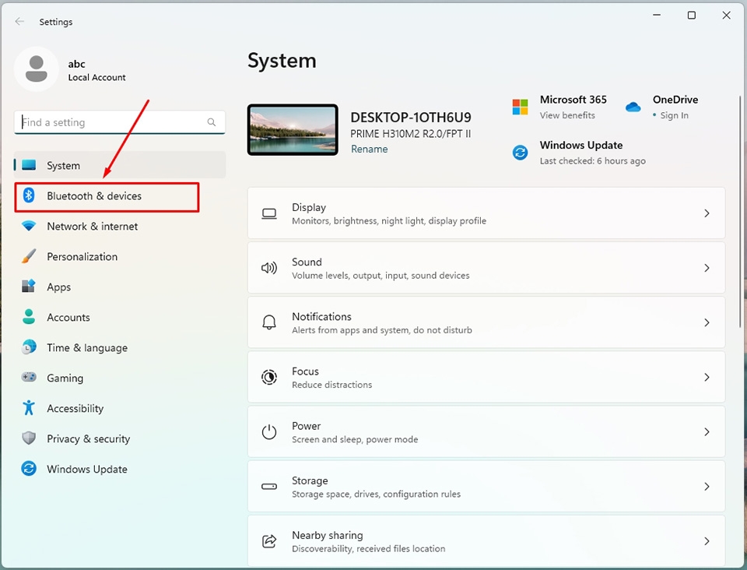Click the Rename link
747x570 pixels.
pyautogui.click(x=369, y=149)
